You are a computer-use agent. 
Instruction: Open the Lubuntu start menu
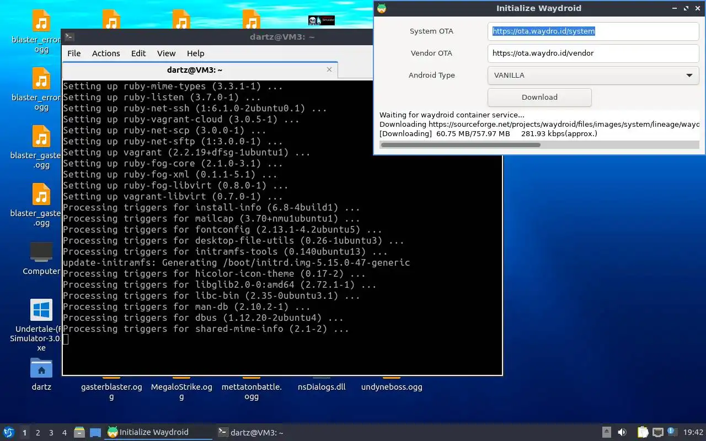click(x=8, y=432)
